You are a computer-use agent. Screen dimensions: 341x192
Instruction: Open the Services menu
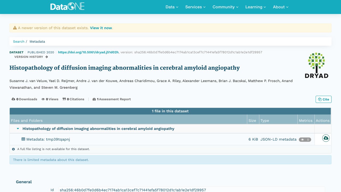195,7
